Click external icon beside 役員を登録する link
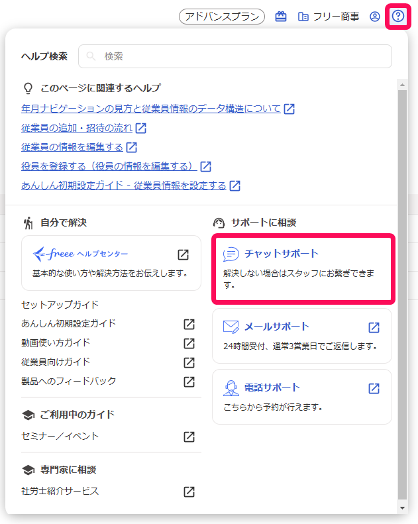The height and width of the screenshot is (524, 418). 205,166
